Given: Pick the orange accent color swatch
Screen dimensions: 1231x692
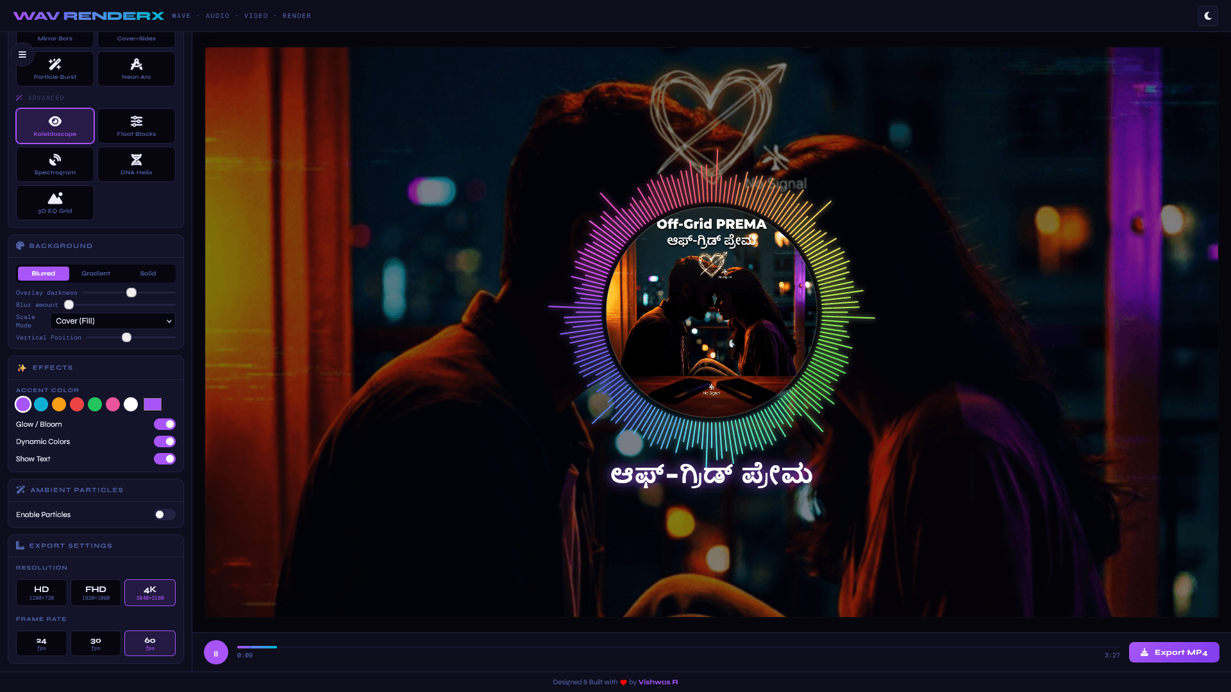Looking at the screenshot, I should point(59,404).
